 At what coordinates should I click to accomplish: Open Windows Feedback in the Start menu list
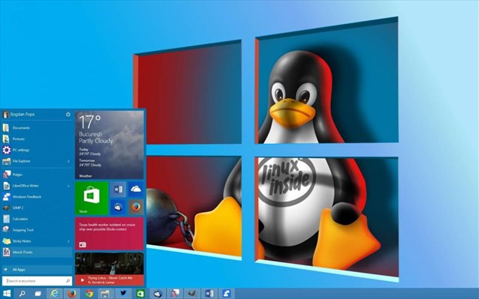(38, 197)
